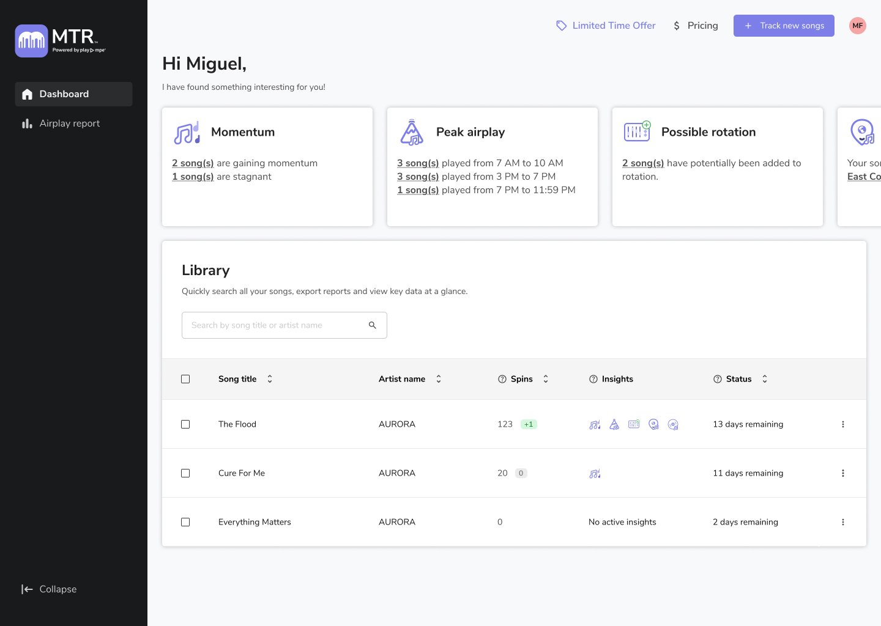Focus the song title or artist search field
881x626 pixels.
tap(275, 325)
